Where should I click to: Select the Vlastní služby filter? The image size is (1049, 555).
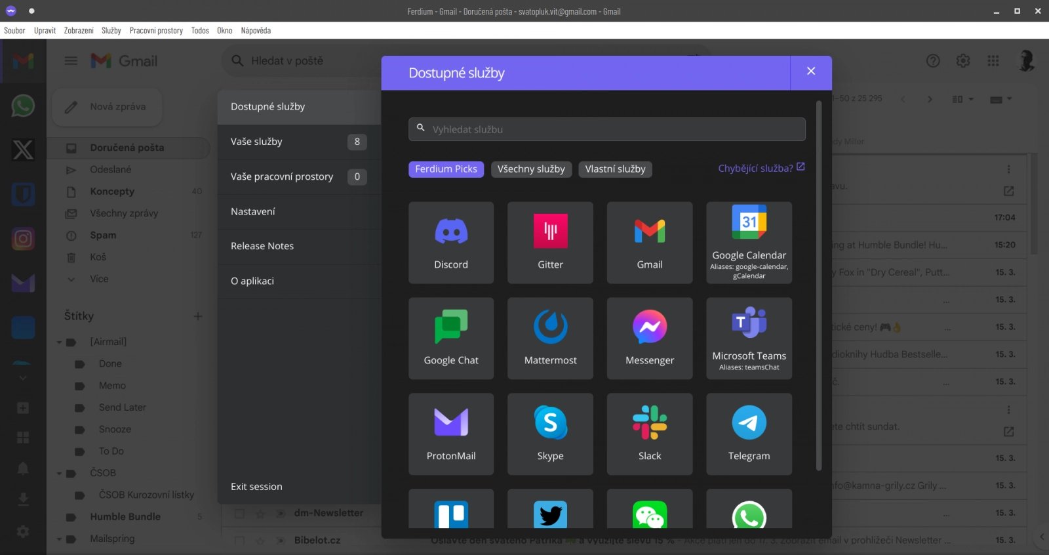pyautogui.click(x=615, y=169)
